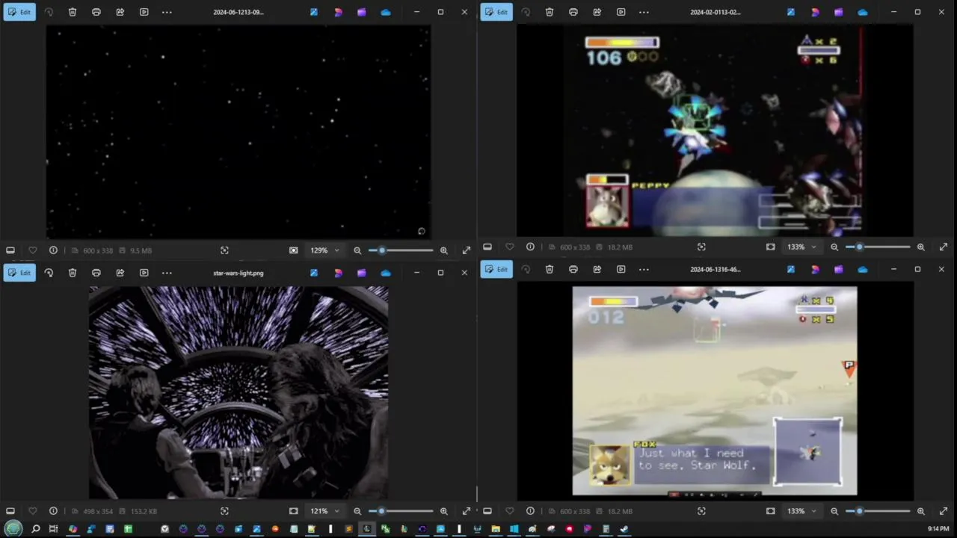The height and width of the screenshot is (538, 957).
Task: Open 133% zoom dropdown in 2024-06-1316-46 window
Action: point(802,511)
